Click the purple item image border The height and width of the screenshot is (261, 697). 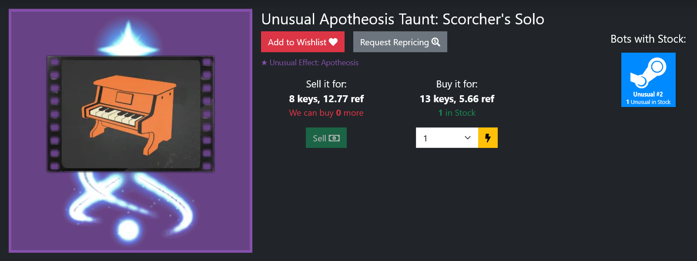pos(10,130)
